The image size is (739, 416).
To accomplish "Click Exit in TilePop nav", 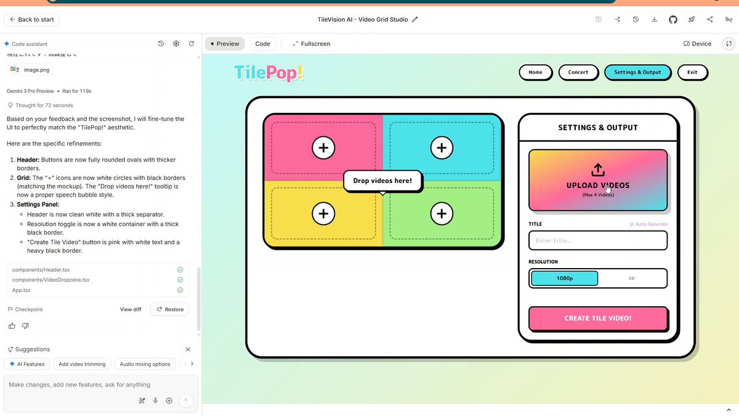I will click(692, 72).
